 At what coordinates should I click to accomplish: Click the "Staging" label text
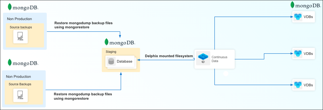[111, 52]
